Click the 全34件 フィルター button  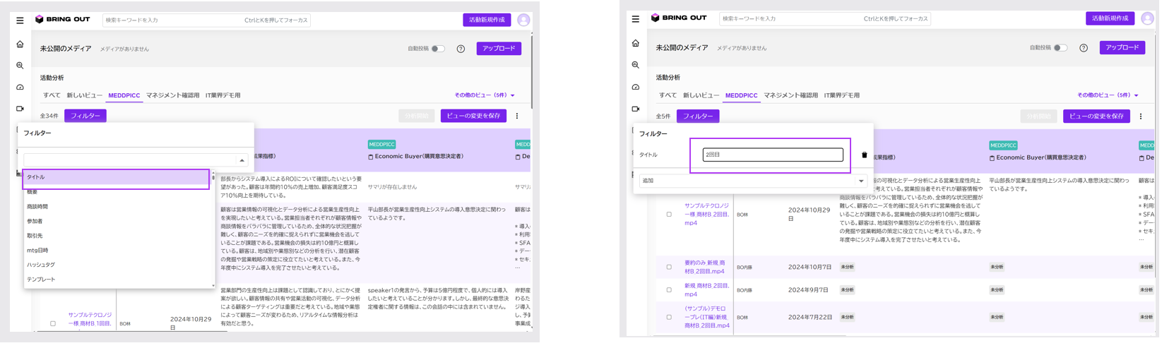(x=85, y=116)
